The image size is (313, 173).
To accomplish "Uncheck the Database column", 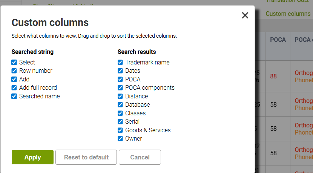I will tap(120, 105).
